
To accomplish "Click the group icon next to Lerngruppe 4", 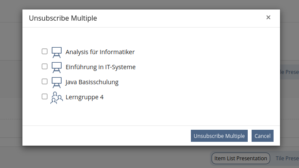I will (x=56, y=98).
